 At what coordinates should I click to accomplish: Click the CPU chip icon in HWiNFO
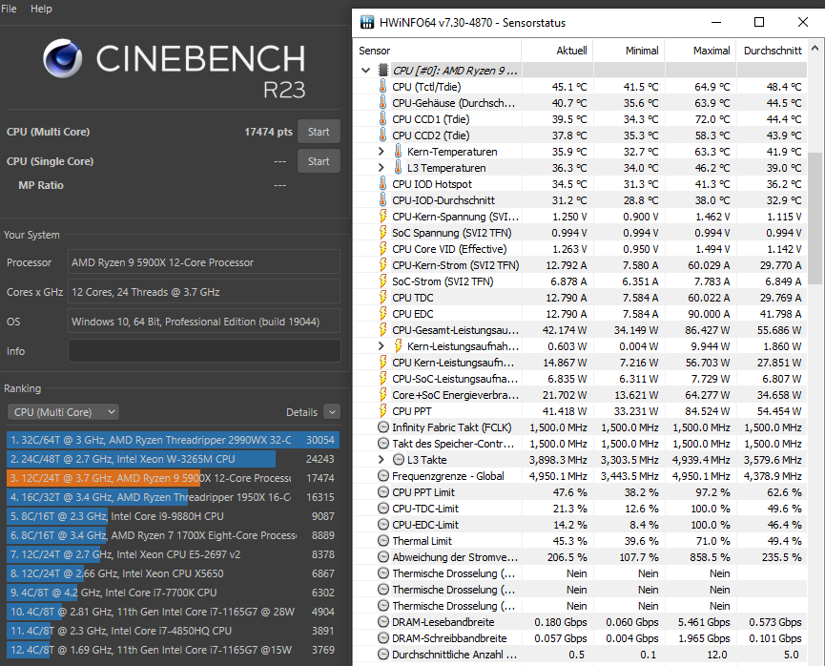(x=383, y=70)
